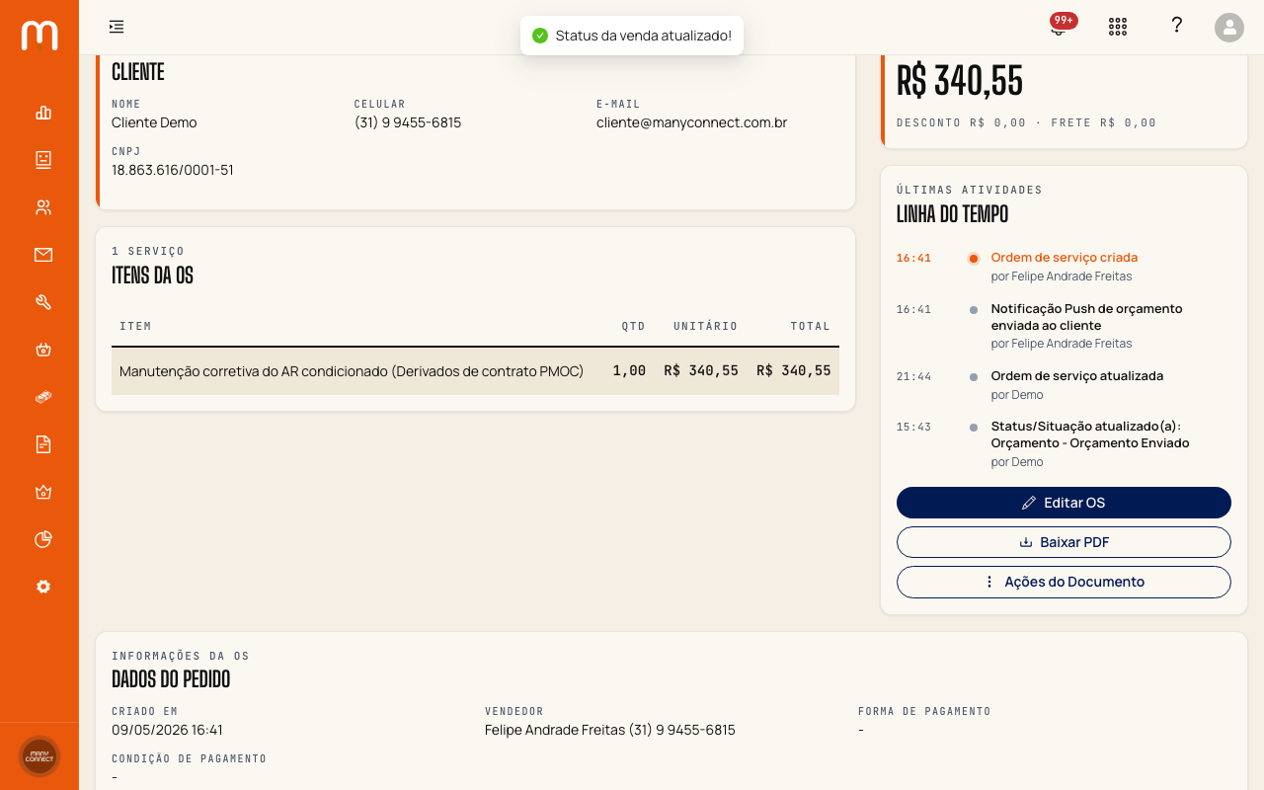Click the unit price R$ 340,55 in item row

[x=701, y=371]
